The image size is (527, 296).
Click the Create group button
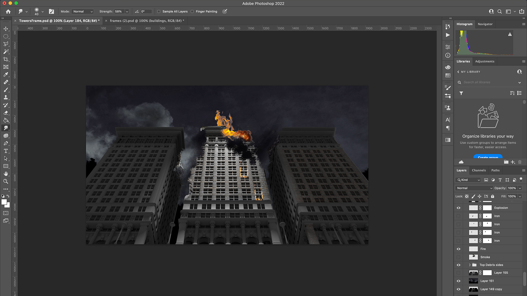click(488, 157)
